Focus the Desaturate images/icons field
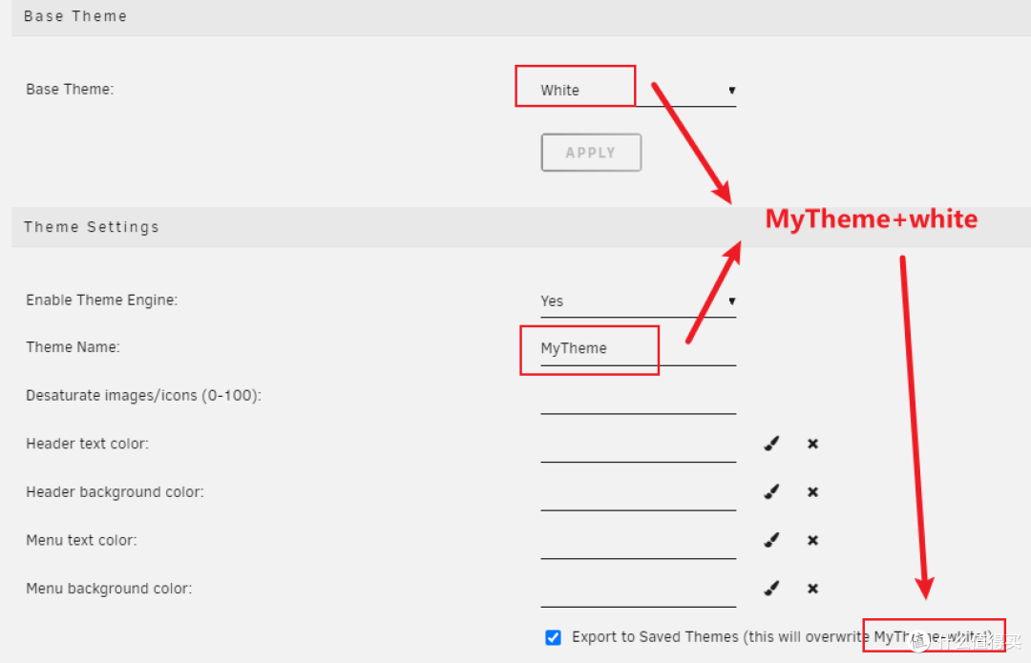Screen dimensions: 1031x663 click(638, 397)
